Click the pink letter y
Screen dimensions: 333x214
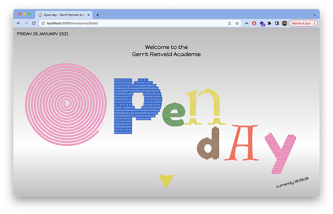click(280, 154)
